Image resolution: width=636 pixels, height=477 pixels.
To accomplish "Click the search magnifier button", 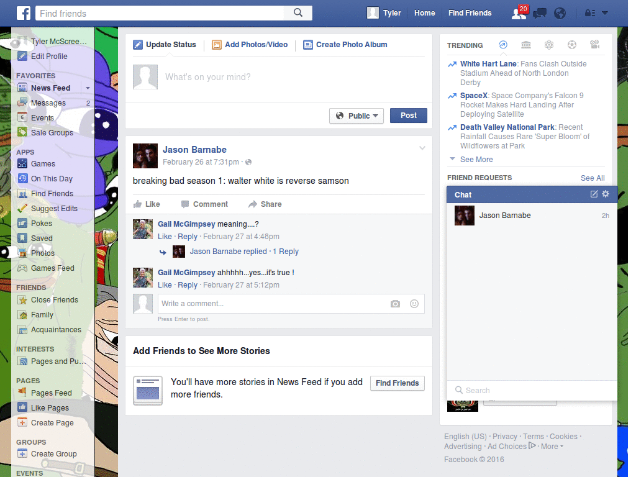I will click(x=298, y=13).
